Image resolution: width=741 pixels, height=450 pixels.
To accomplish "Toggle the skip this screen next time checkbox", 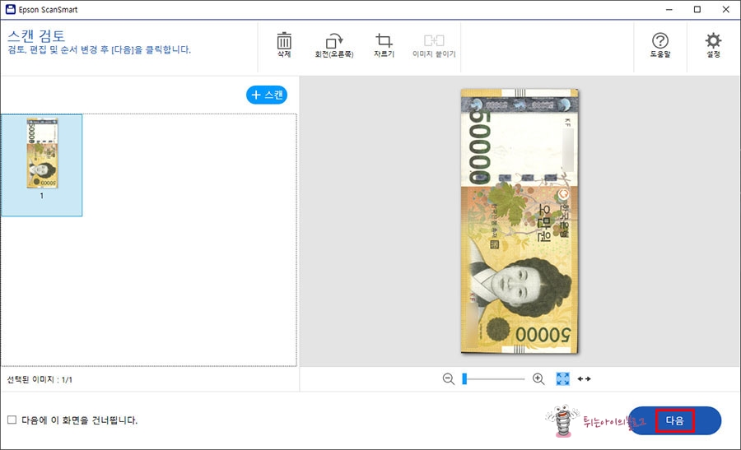I will [12, 420].
